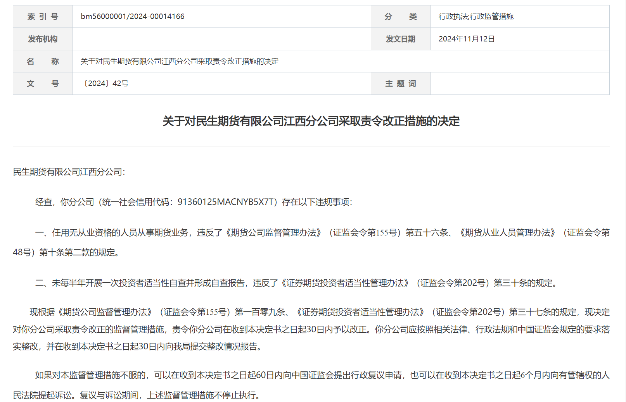Click the name value in the table
This screenshot has height=402, width=626.
coord(180,61)
